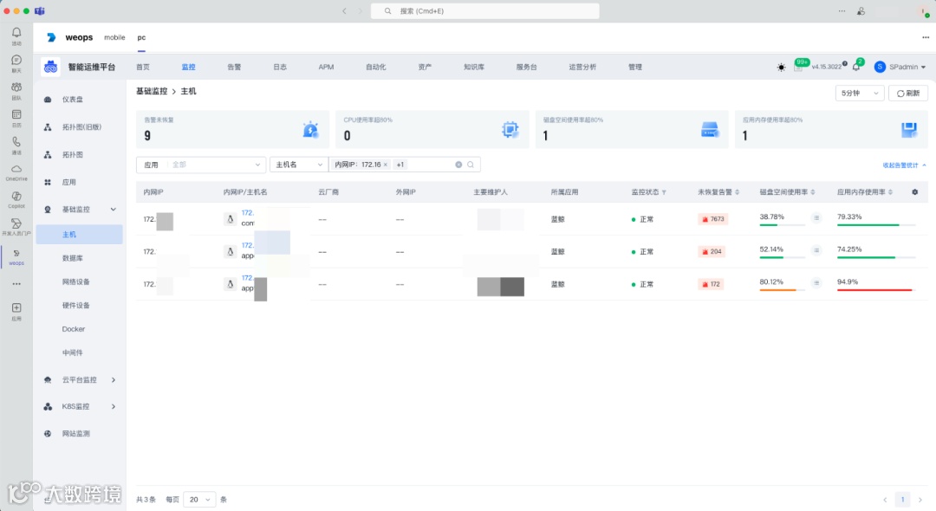
Task: Switch to the mobile tab
Action: pos(114,37)
